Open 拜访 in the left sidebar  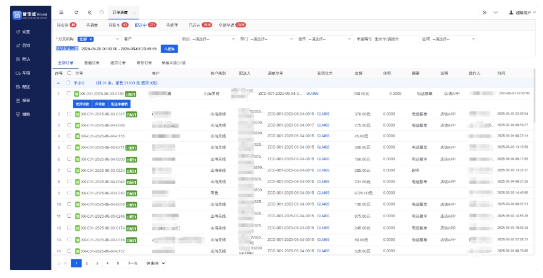23,59
